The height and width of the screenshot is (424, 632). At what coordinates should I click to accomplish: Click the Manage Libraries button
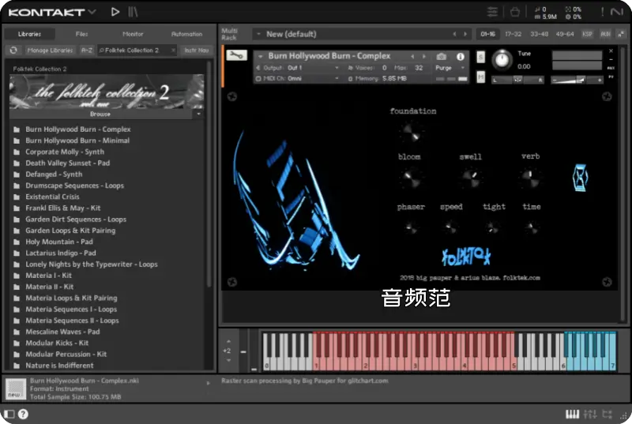coord(50,50)
